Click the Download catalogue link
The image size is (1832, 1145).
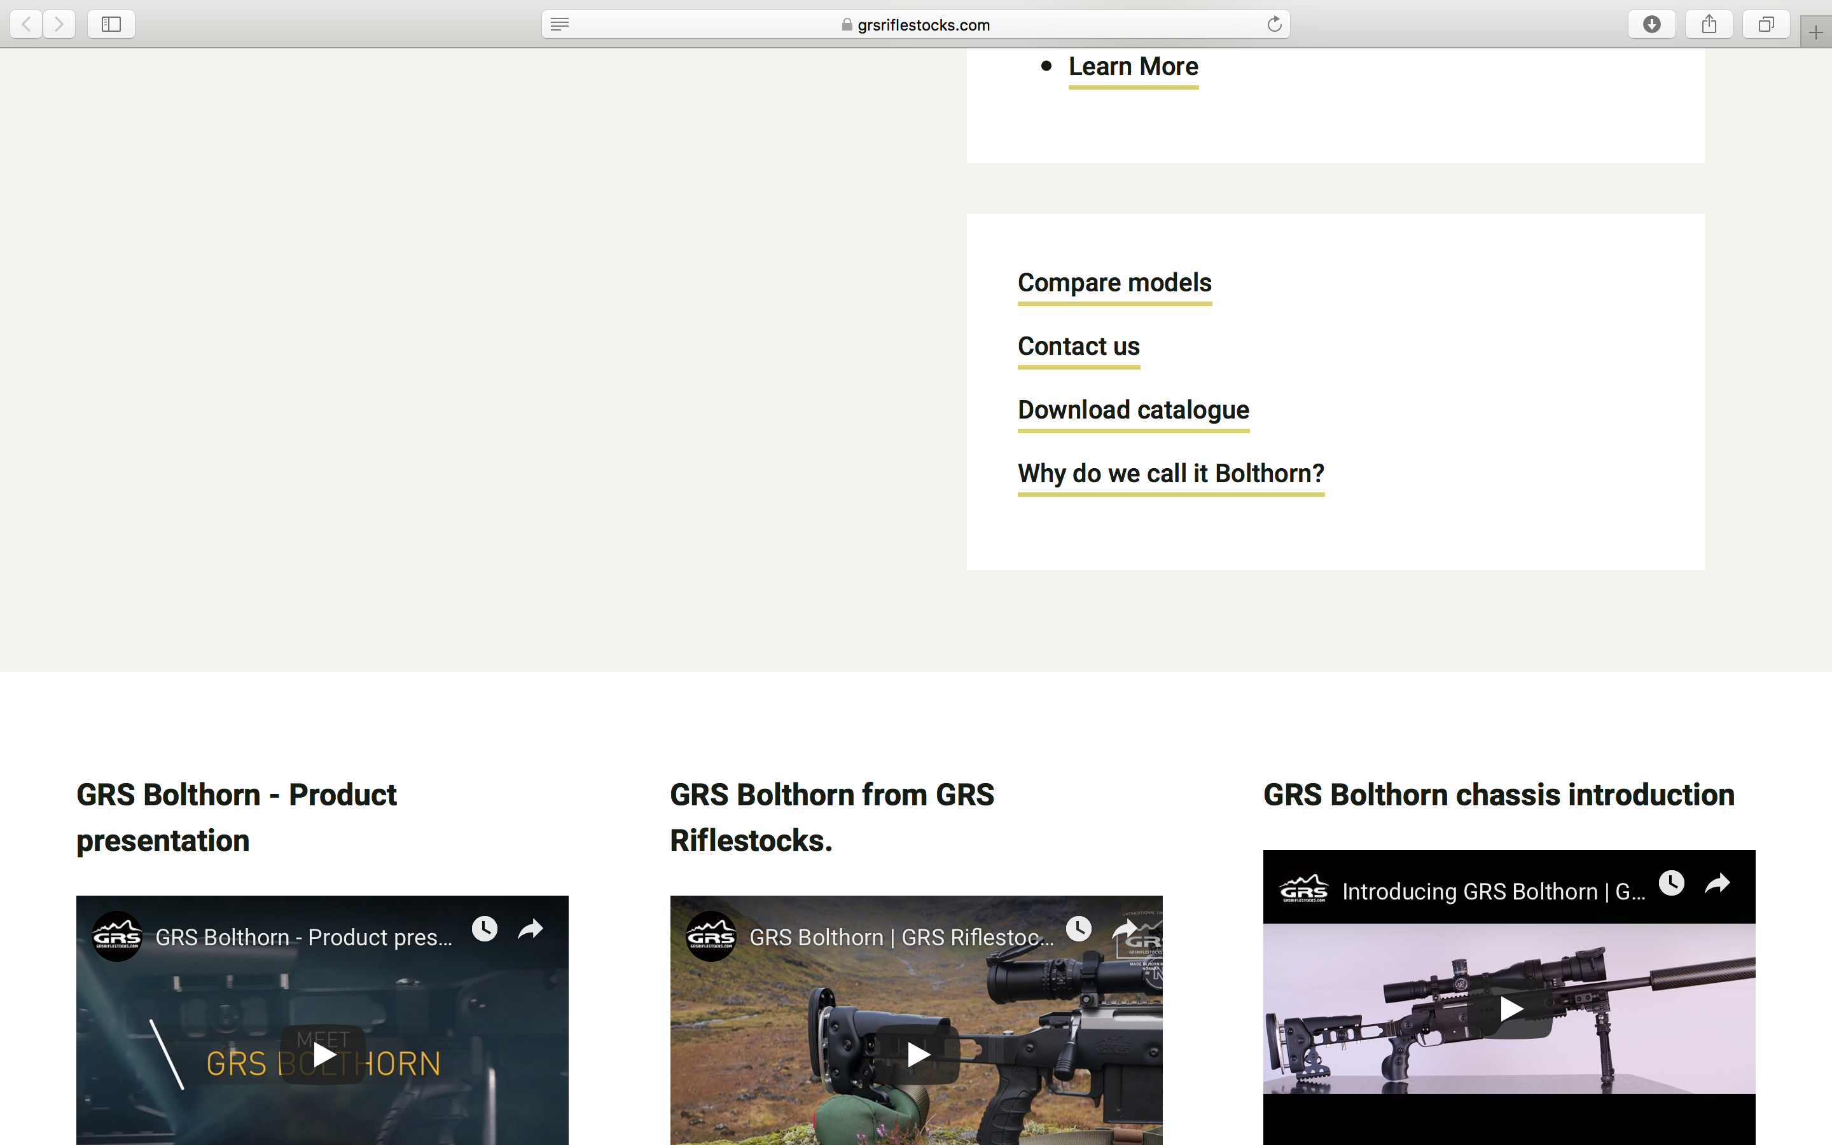pos(1134,410)
